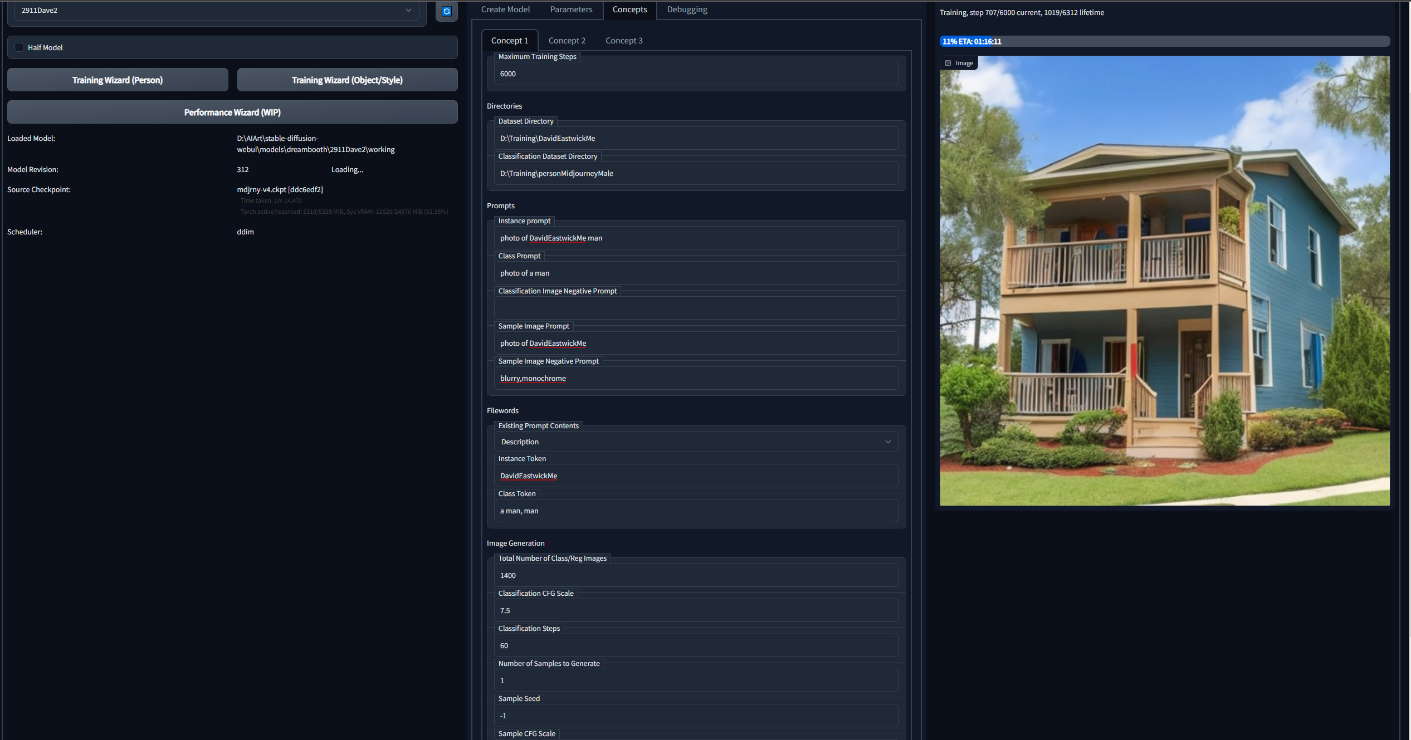Enable the Half Model checkbox

point(19,47)
